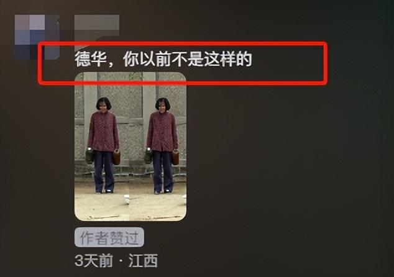
Task: Select the comment text 德华，你以前不是这样的
Action: click(163, 59)
